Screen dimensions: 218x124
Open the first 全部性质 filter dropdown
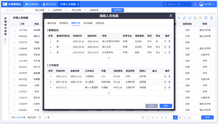click(60, 10)
